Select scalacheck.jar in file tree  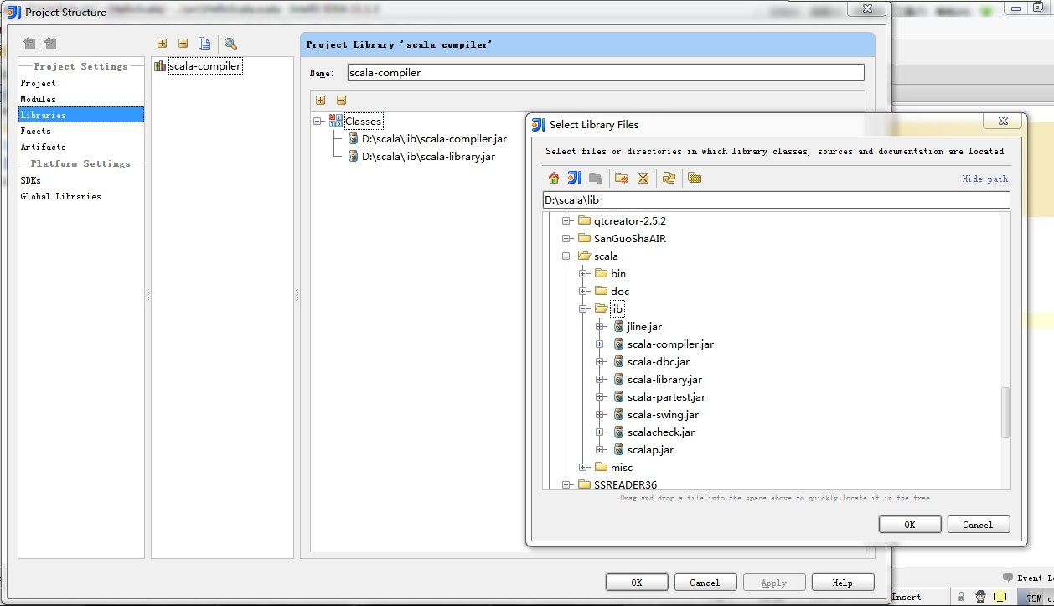coord(660,432)
